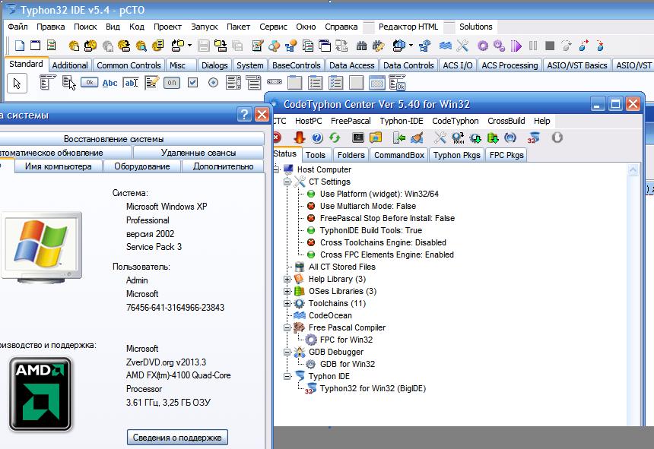Open the CrossBuild menu
Image resolution: width=654 pixels, height=449 pixels.
[506, 121]
